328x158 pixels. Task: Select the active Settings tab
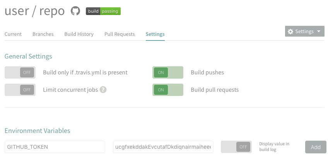point(155,34)
